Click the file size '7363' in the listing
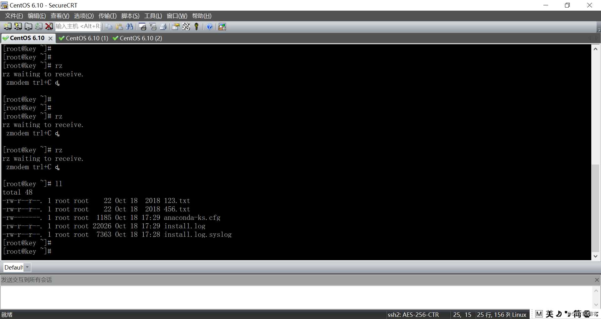Image resolution: width=601 pixels, height=319 pixels. coord(104,235)
